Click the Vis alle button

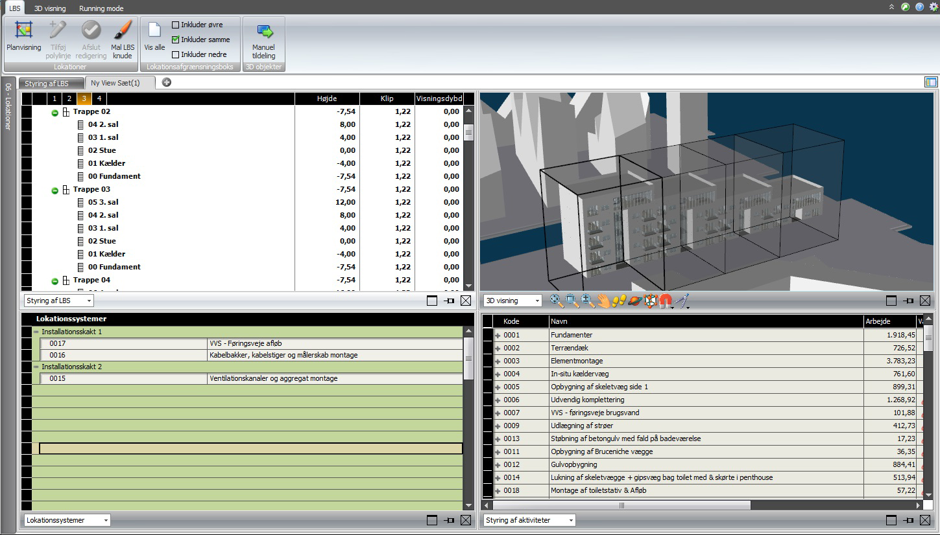click(x=154, y=37)
